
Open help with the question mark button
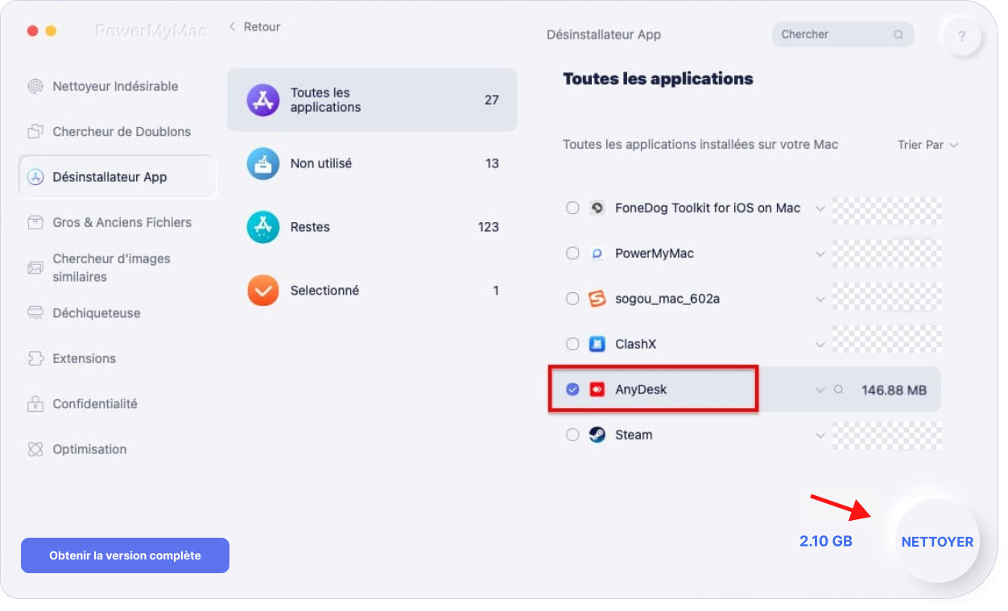[961, 36]
